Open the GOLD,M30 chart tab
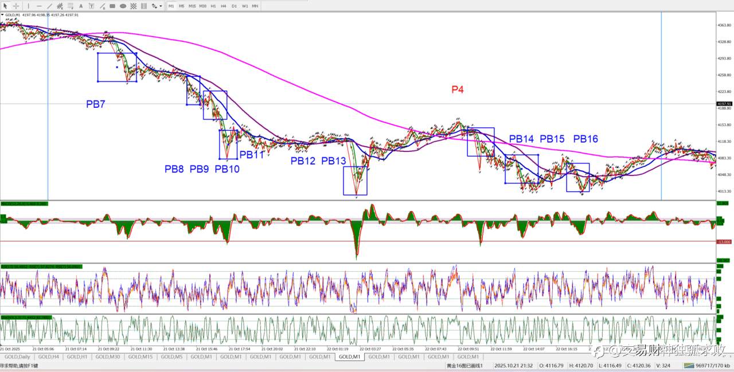Image resolution: width=734 pixels, height=372 pixels. [x=109, y=357]
